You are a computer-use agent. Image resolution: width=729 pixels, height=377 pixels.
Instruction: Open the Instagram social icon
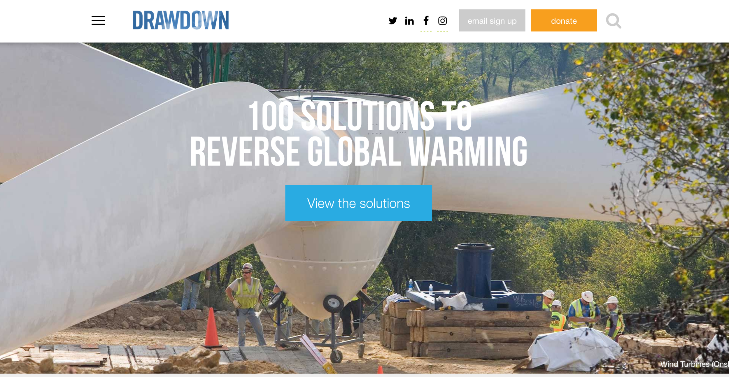tap(442, 21)
